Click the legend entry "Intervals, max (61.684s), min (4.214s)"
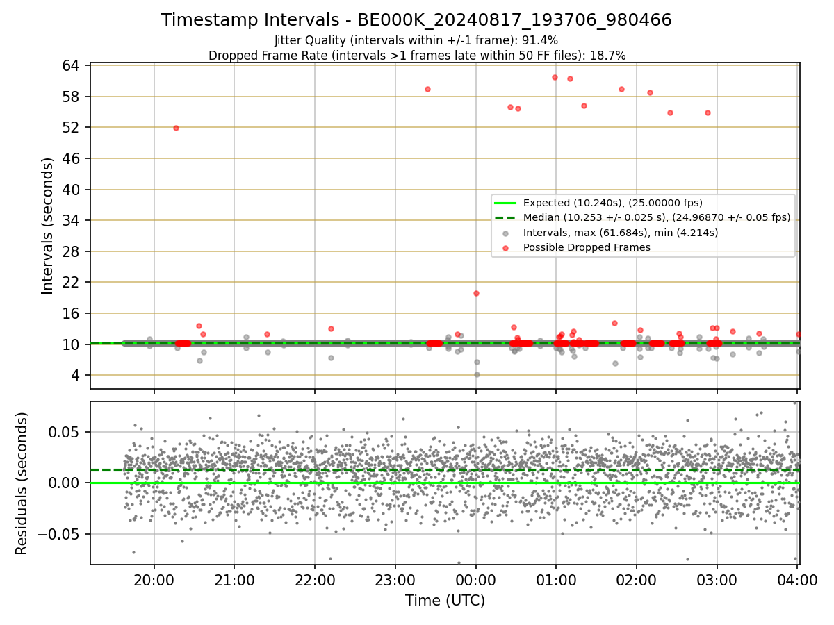This screenshot has width=834, height=625. [621, 233]
